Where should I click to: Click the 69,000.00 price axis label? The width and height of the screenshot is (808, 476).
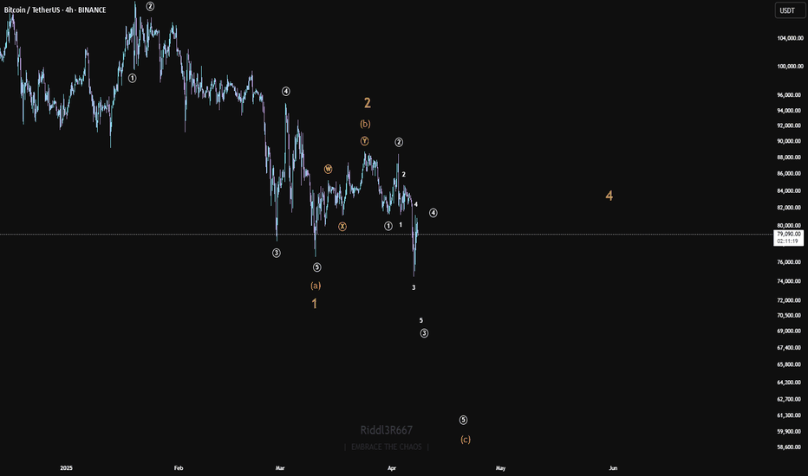tap(790, 331)
